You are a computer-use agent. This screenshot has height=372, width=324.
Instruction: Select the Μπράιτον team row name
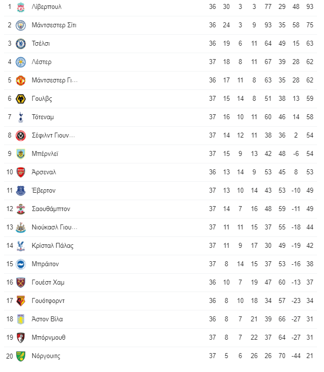(x=45, y=264)
